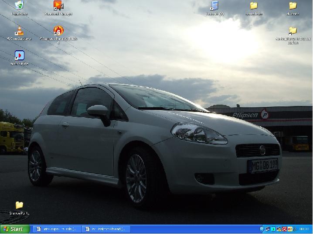The image size is (313, 234).
Task: Open the Musicbox Manager shortcut
Action: pyautogui.click(x=58, y=6)
